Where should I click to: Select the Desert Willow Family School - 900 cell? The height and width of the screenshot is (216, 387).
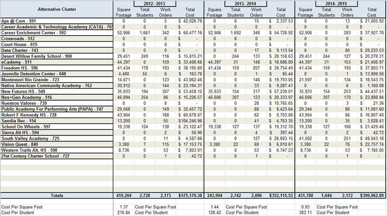tap(57, 56)
